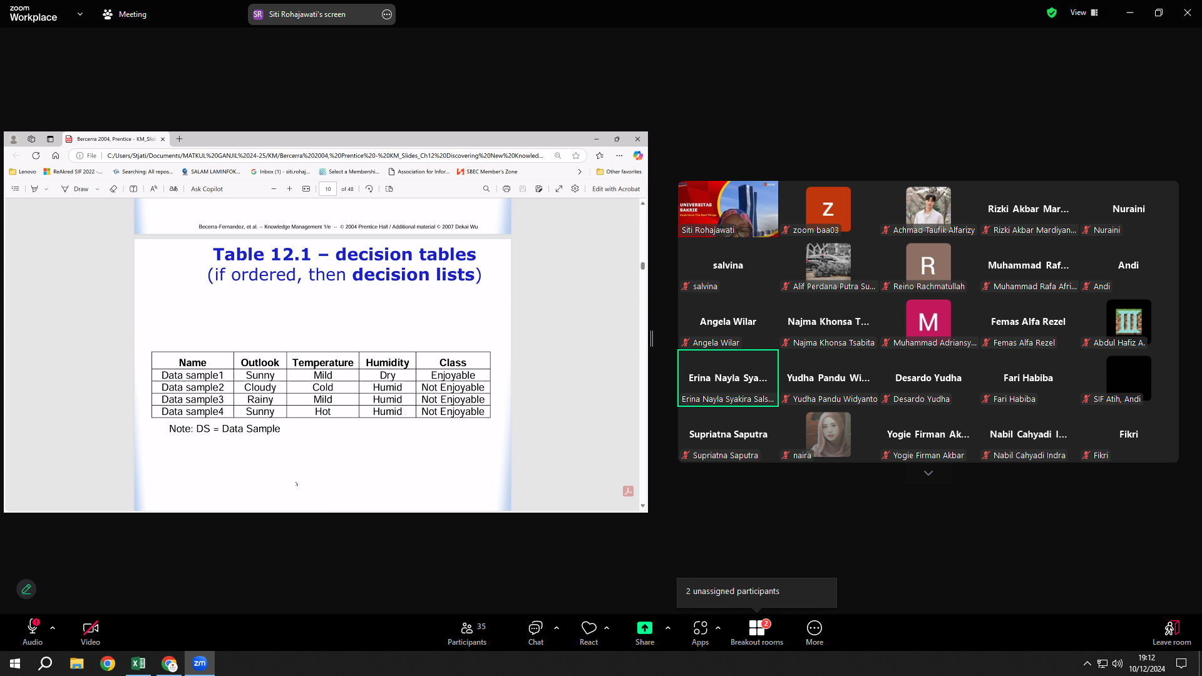Select the Erase tool in PDF toolbar
This screenshot has width=1202, height=676.
pos(113,189)
